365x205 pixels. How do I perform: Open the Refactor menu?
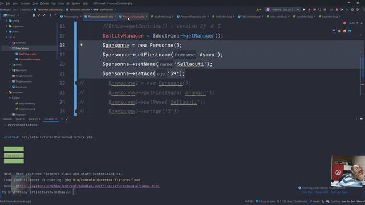click(44, 3)
